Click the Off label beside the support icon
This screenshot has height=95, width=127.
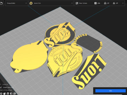[108, 3]
